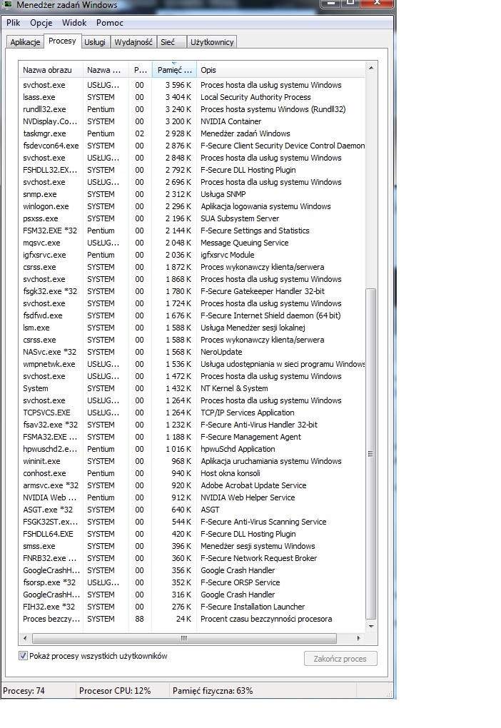Select the Procesy tab
501x728 pixels.
tap(62, 41)
